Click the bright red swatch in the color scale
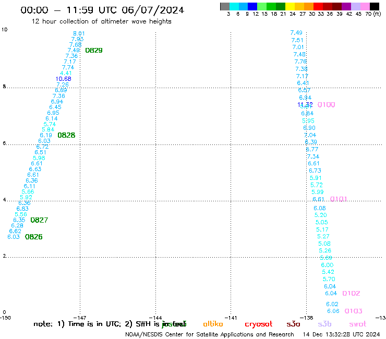The width and height of the screenshot is (386, 339). (x=318, y=6)
